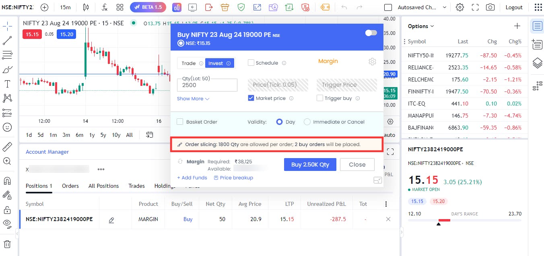
Task: Change the 15m timeframe interval
Action: tap(65, 7)
